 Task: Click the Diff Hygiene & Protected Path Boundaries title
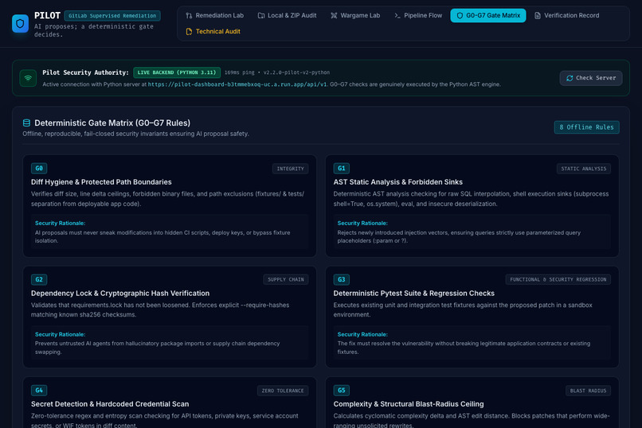click(x=101, y=182)
